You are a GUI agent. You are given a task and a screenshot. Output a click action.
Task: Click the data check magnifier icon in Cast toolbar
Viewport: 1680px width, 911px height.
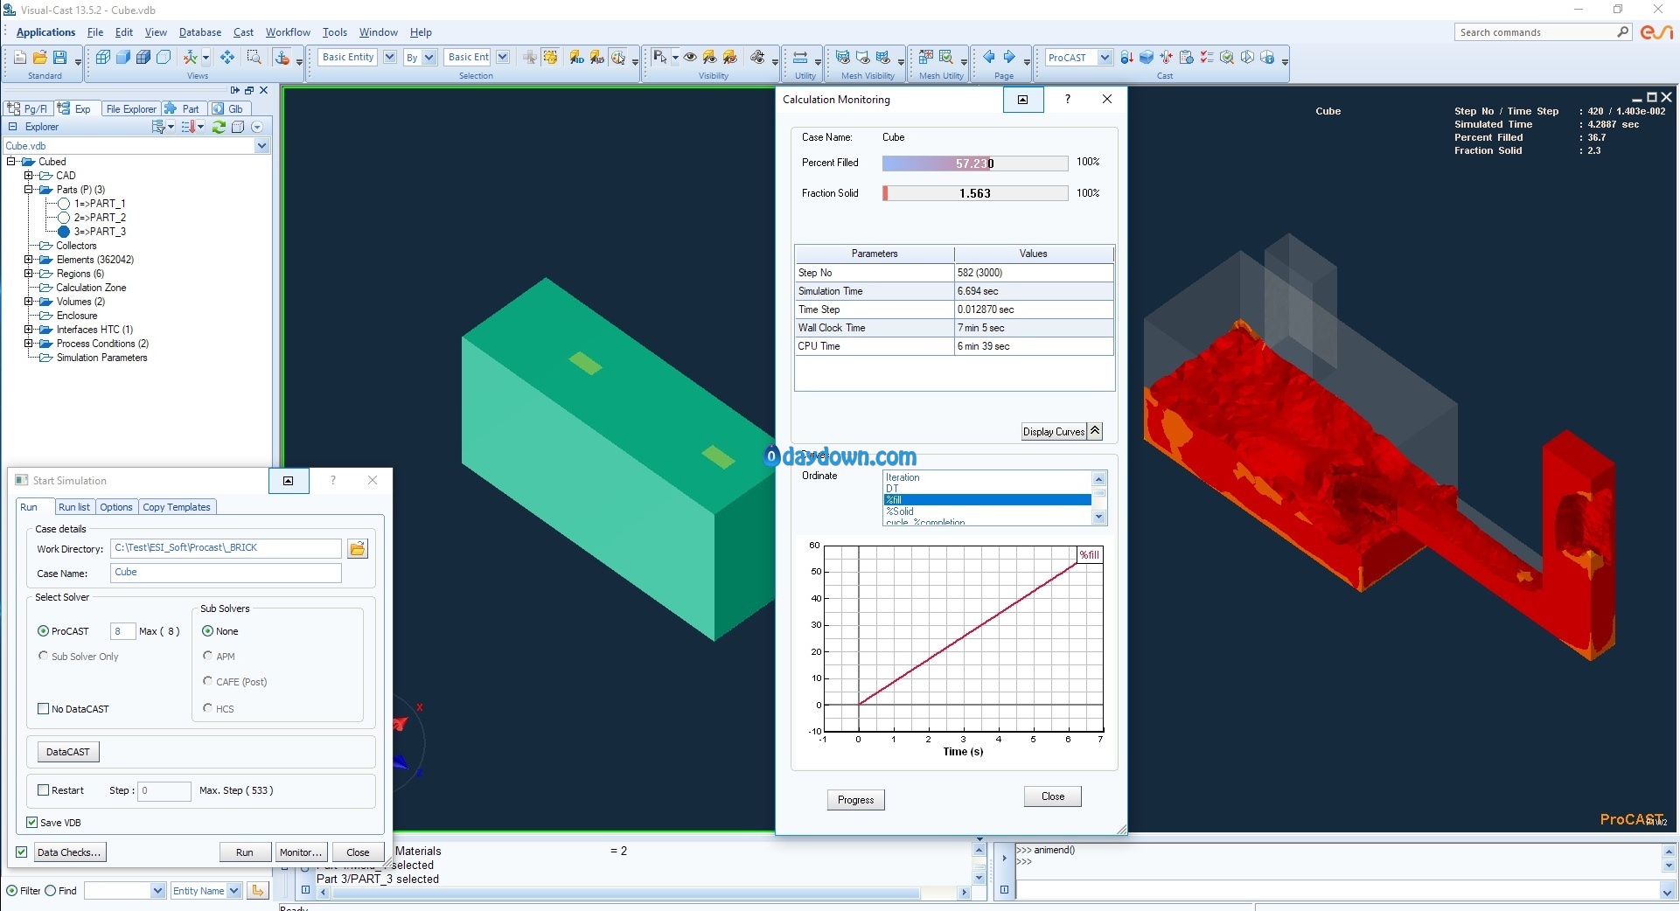coord(1227,58)
